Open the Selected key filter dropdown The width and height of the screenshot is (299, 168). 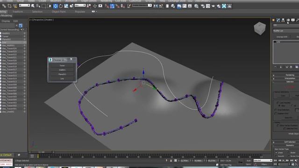(x=263, y=161)
